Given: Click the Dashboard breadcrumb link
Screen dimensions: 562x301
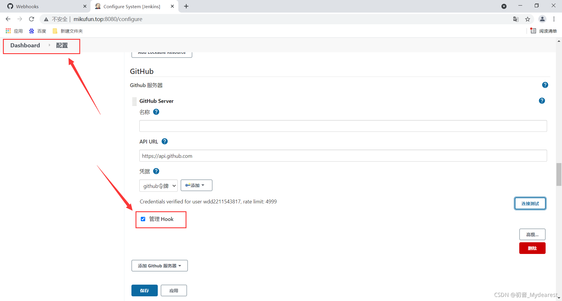Looking at the screenshot, I should coord(25,45).
